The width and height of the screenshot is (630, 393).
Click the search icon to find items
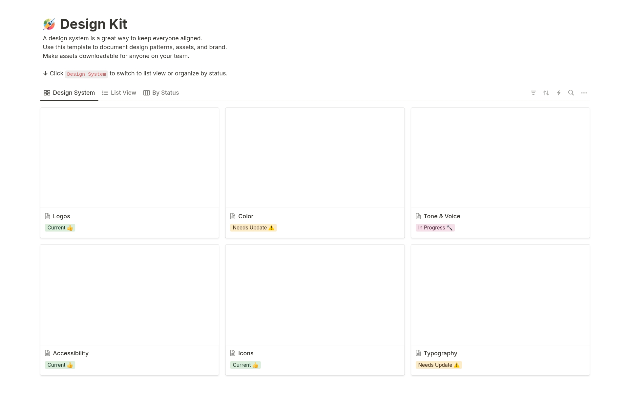pos(571,92)
